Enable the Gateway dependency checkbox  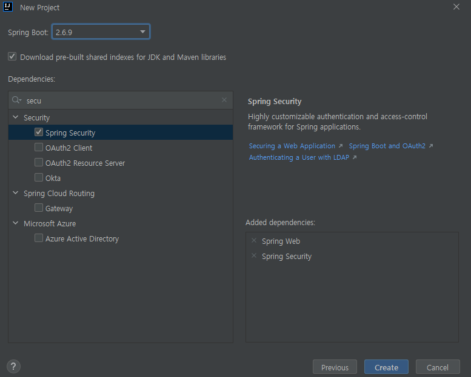click(39, 208)
